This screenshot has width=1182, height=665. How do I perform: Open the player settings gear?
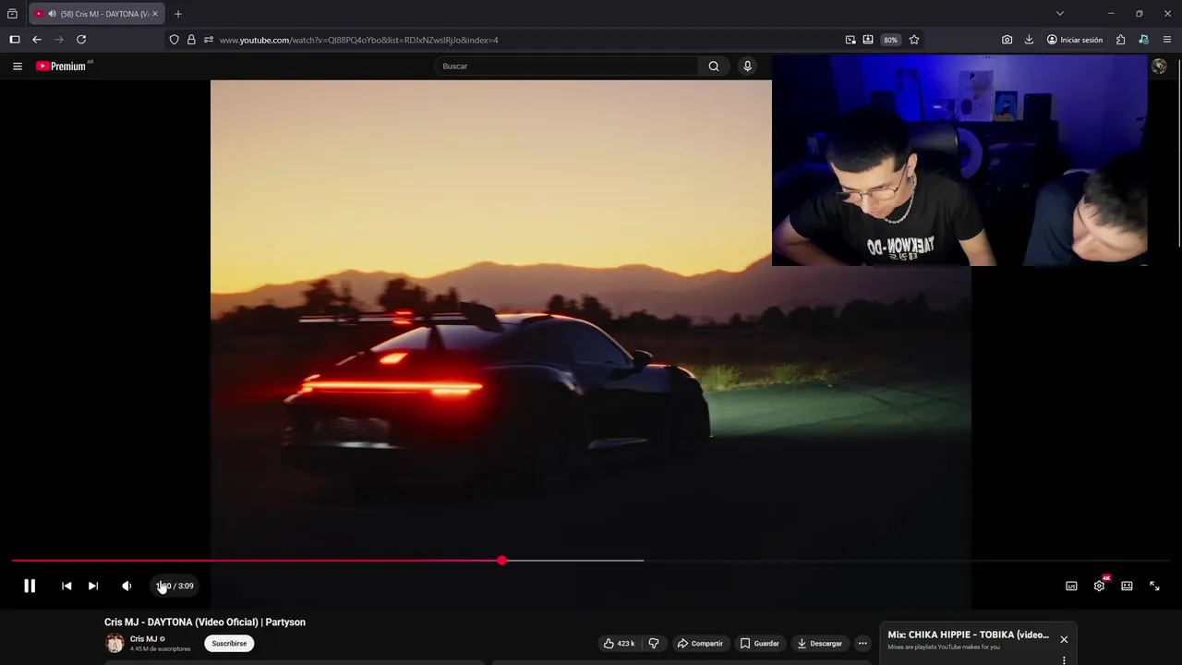(1099, 586)
